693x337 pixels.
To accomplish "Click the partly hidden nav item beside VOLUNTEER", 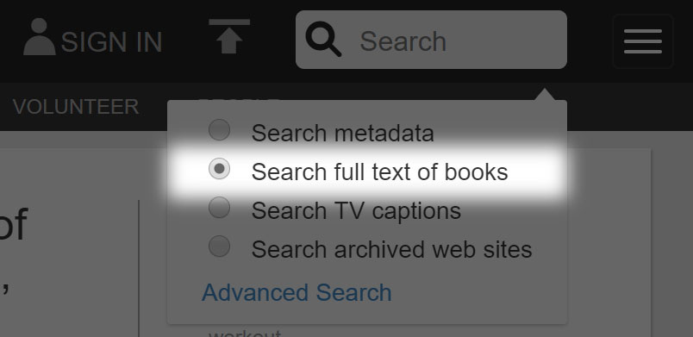I will point(239,99).
